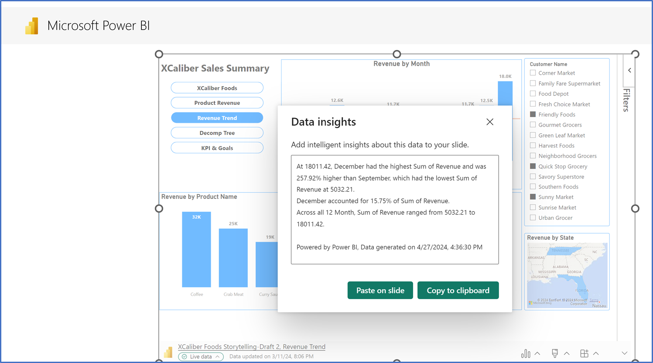Click the Curry Sauce bar

pos(267,265)
